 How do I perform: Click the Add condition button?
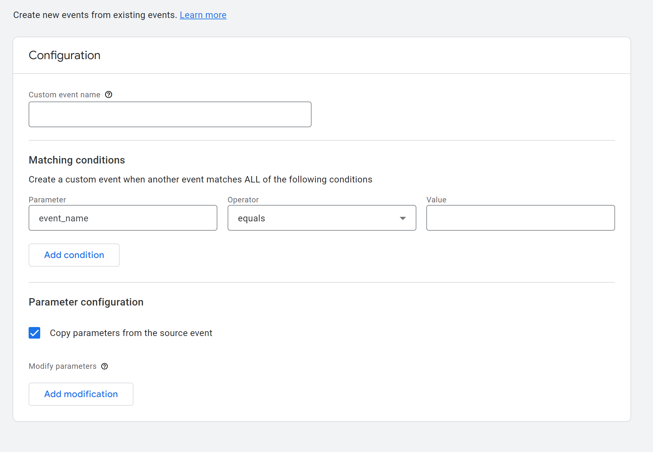pos(74,255)
